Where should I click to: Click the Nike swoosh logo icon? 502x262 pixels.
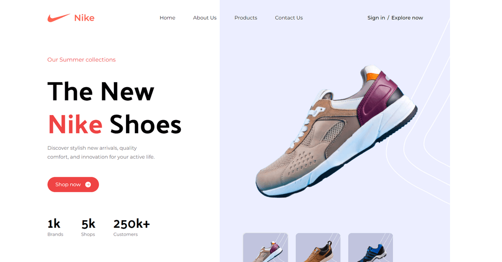[59, 18]
